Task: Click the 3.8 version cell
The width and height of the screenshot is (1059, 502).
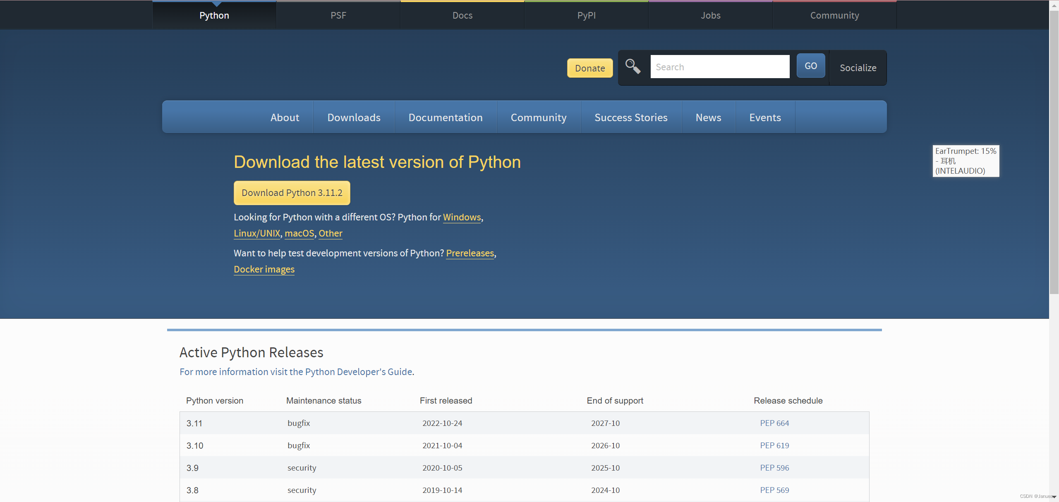Action: [x=192, y=490]
